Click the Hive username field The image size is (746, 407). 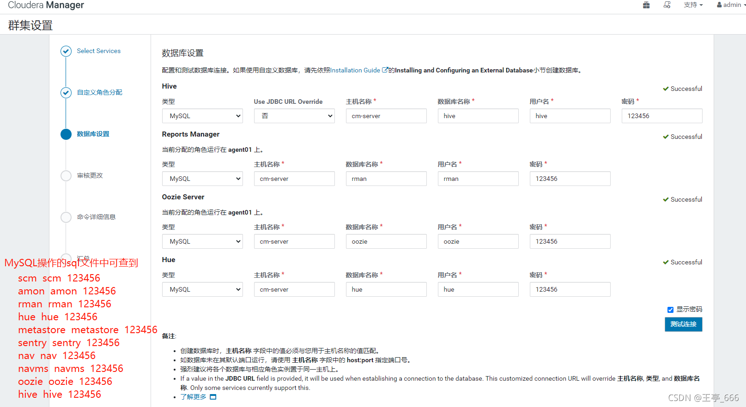[570, 116]
